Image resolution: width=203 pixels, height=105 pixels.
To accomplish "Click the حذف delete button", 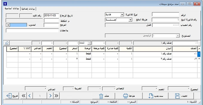I will pyautogui.click(x=104, y=96).
